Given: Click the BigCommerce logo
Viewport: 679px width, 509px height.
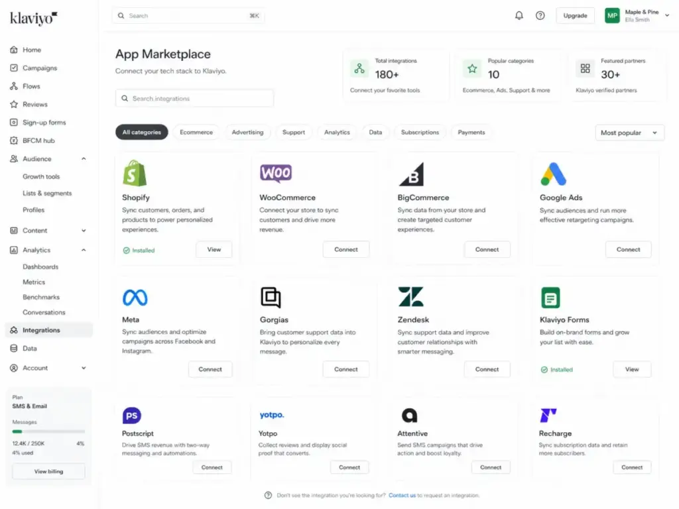Looking at the screenshot, I should coord(411,174).
